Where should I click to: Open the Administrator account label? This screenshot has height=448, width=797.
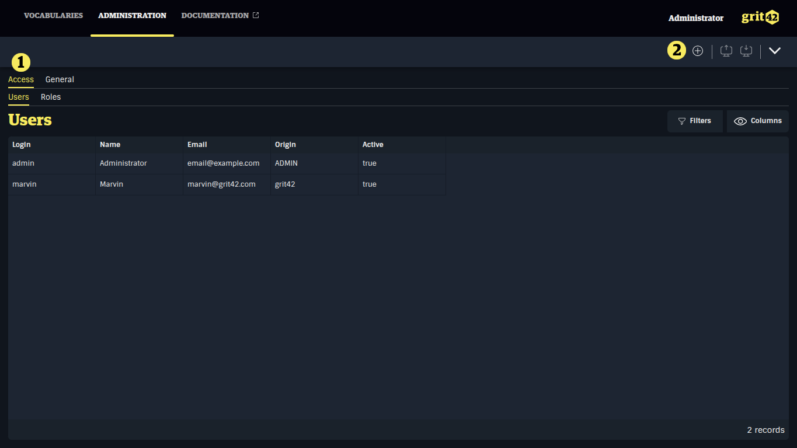coord(695,18)
